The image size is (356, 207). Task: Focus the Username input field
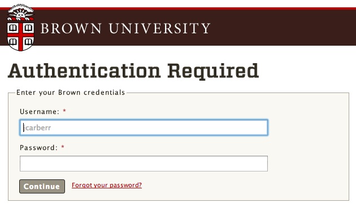(x=144, y=127)
